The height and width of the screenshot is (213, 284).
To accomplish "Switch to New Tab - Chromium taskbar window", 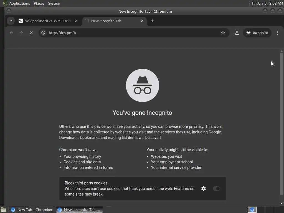I will tap(32, 210).
